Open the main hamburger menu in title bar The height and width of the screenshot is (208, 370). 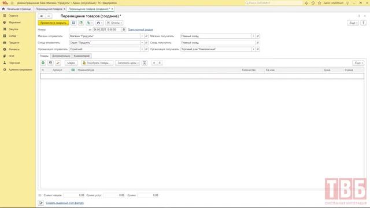coord(12,3)
